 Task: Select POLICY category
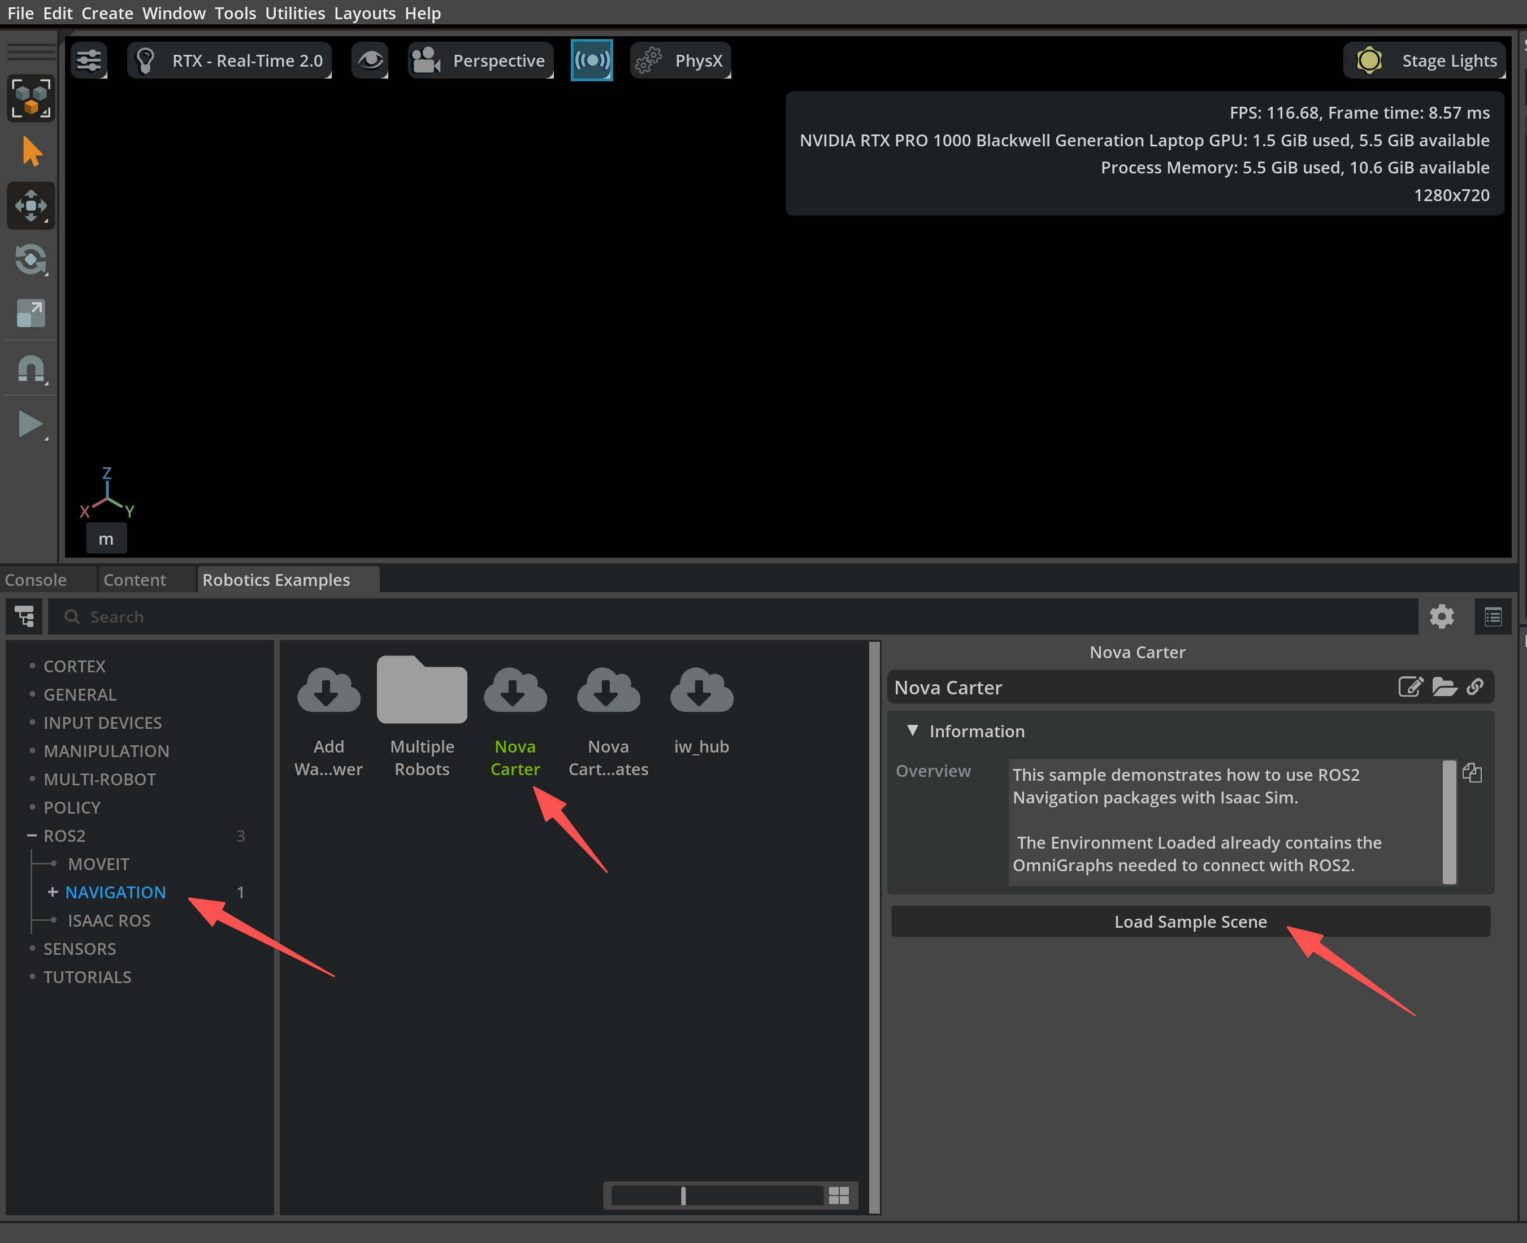coord(72,807)
